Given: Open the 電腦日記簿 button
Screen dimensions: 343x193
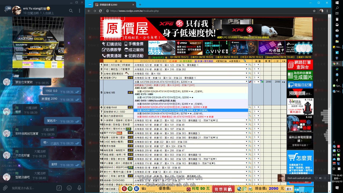Looking at the screenshot, I should point(300,85).
